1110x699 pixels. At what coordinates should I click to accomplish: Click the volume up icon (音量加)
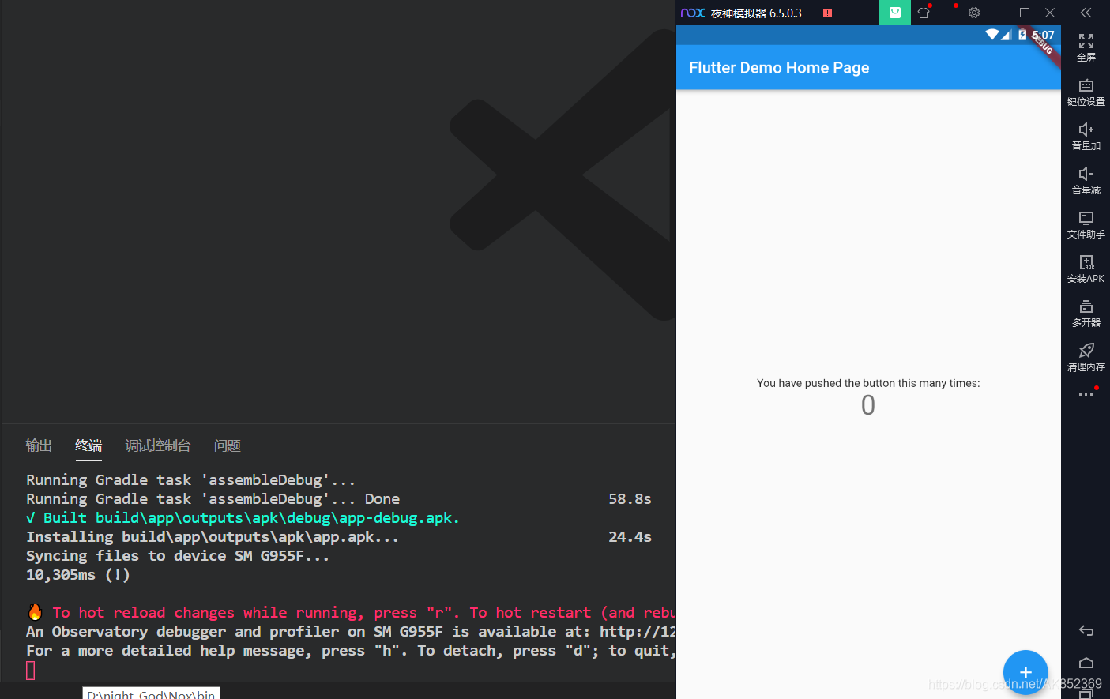[1086, 130]
